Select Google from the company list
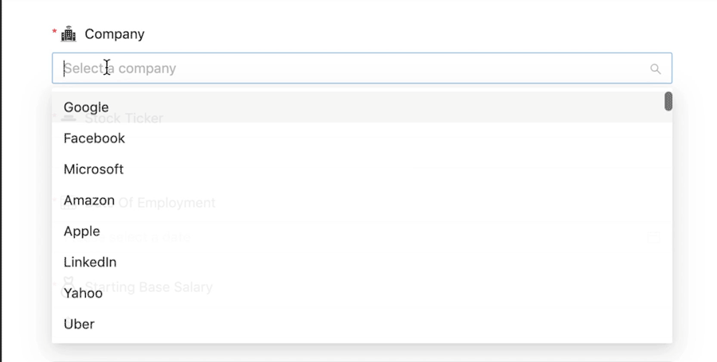The image size is (717, 362). [x=86, y=107]
